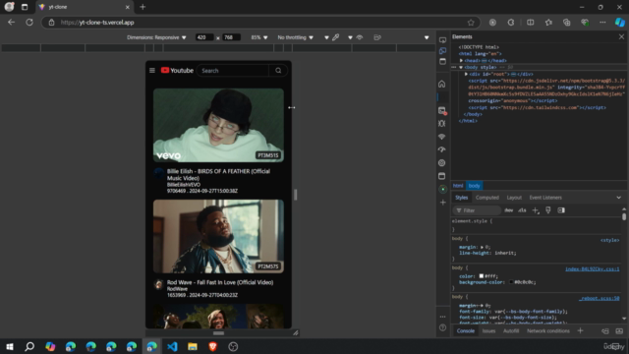Click the Search input field in page
629x354 pixels.
tap(234, 70)
